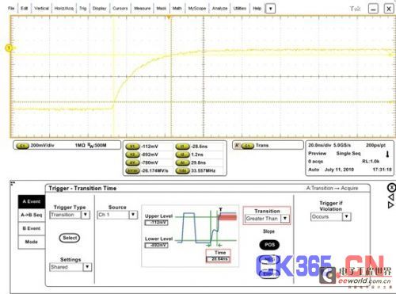Click the lower triangle arrow on panel edge
Viewport: 396px width, 294px height.
[391, 204]
